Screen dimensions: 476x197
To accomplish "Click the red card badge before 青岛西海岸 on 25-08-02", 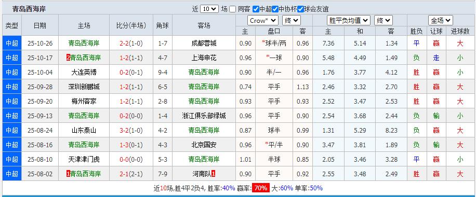I will pos(68,174).
